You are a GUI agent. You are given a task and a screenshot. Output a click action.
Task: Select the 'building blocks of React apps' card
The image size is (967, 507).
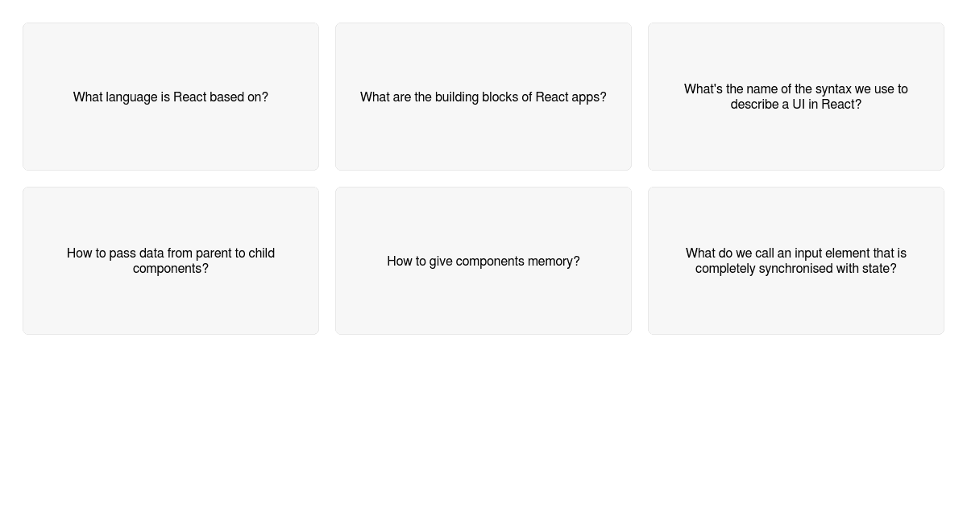pos(483,97)
